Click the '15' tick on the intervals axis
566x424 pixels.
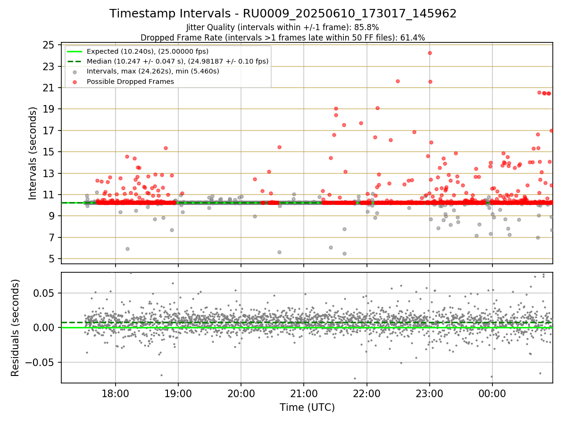pyautogui.click(x=49, y=152)
